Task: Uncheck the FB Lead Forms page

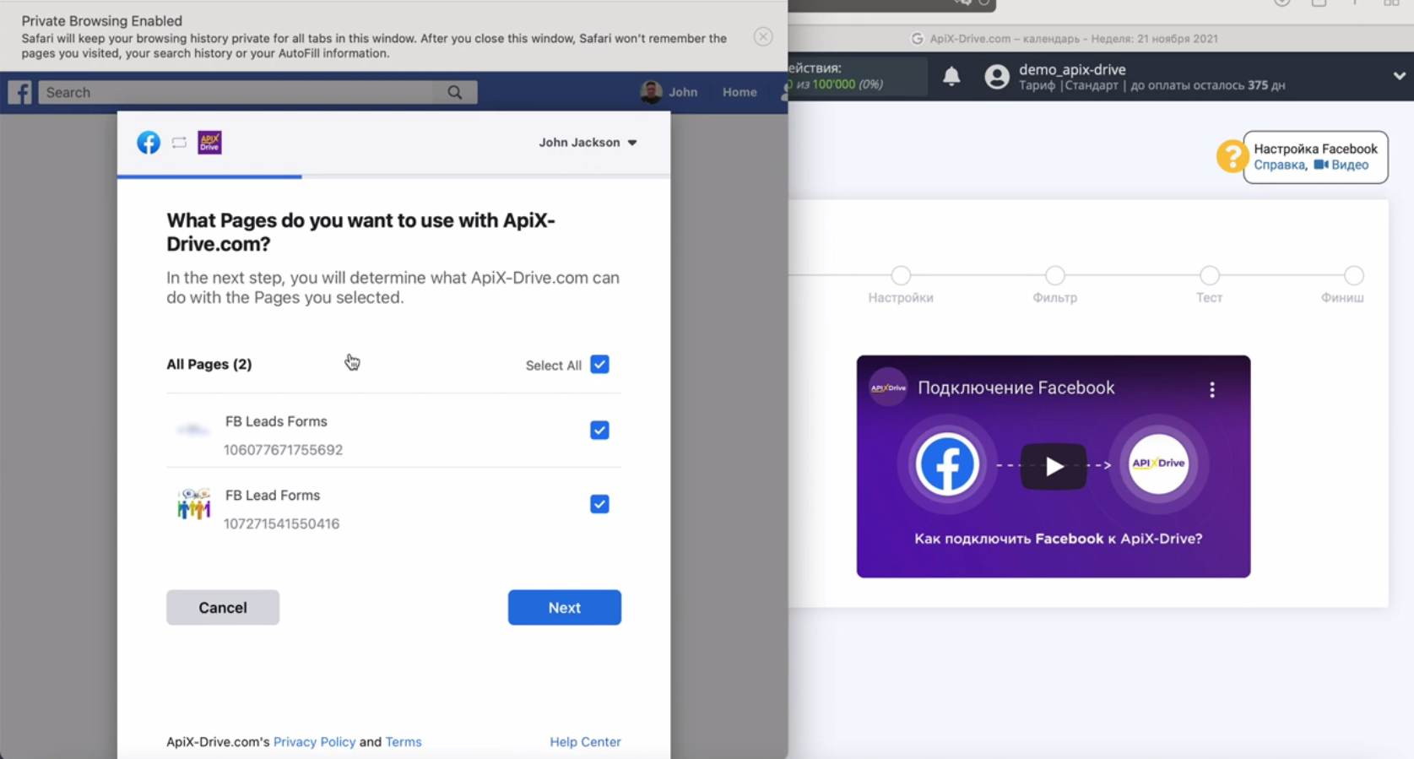Action: tap(599, 504)
